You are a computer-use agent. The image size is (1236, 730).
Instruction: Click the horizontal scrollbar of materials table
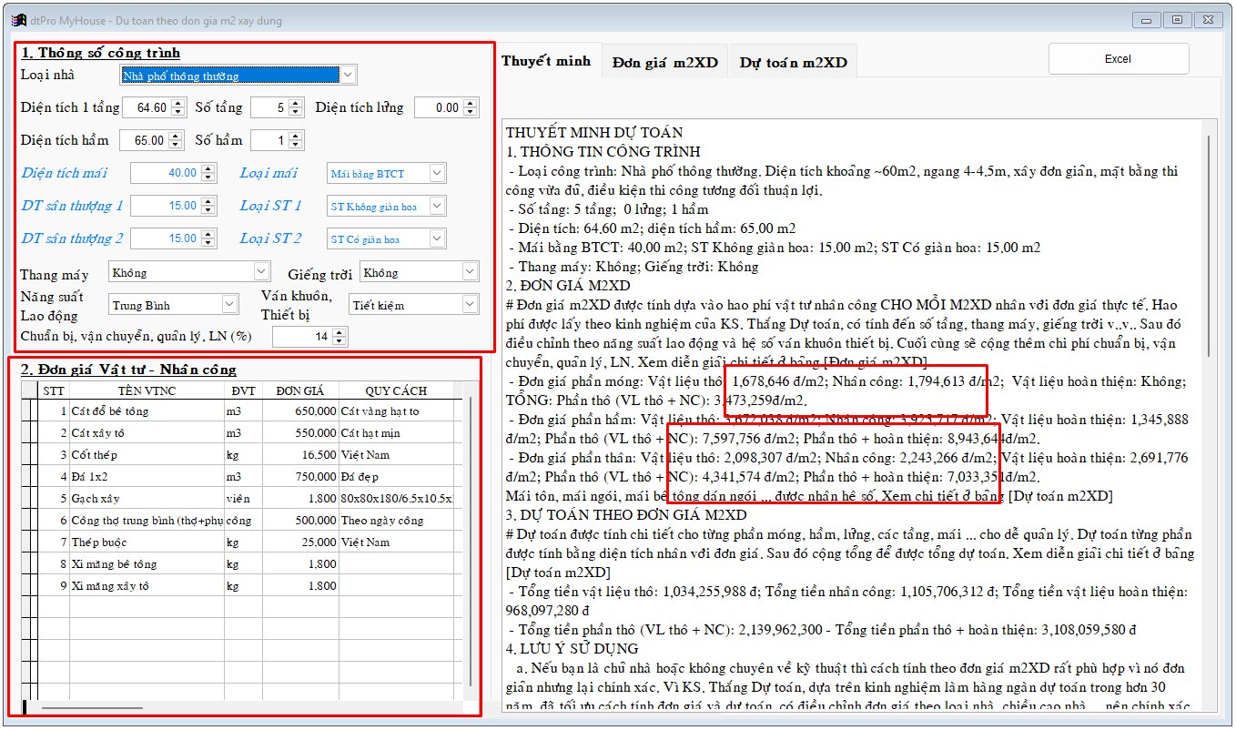coord(82,707)
